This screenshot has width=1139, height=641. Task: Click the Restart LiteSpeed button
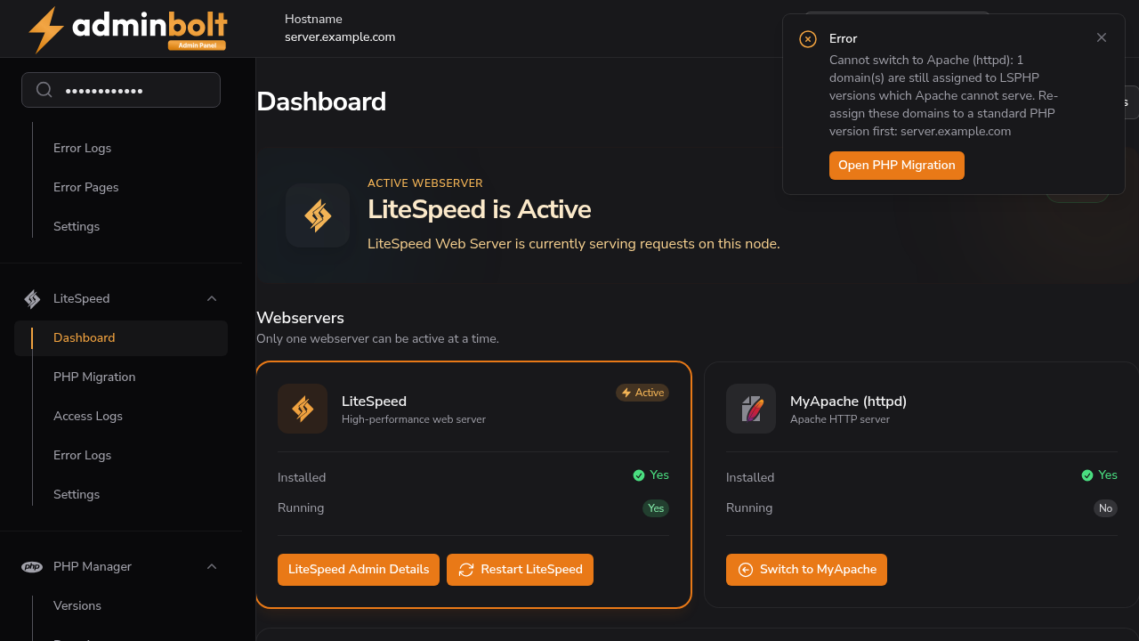[x=520, y=570]
